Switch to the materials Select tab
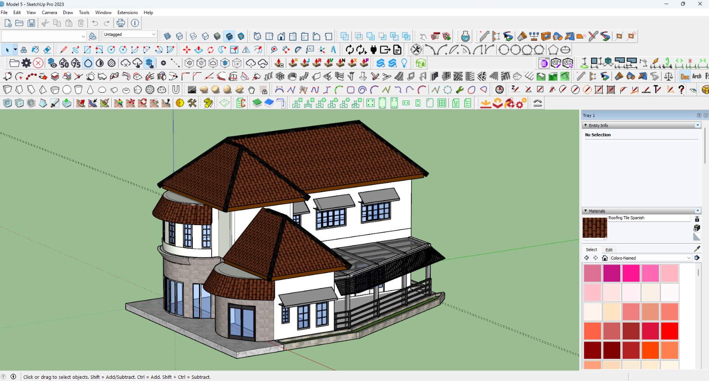This screenshot has height=381, width=709. coord(591,250)
